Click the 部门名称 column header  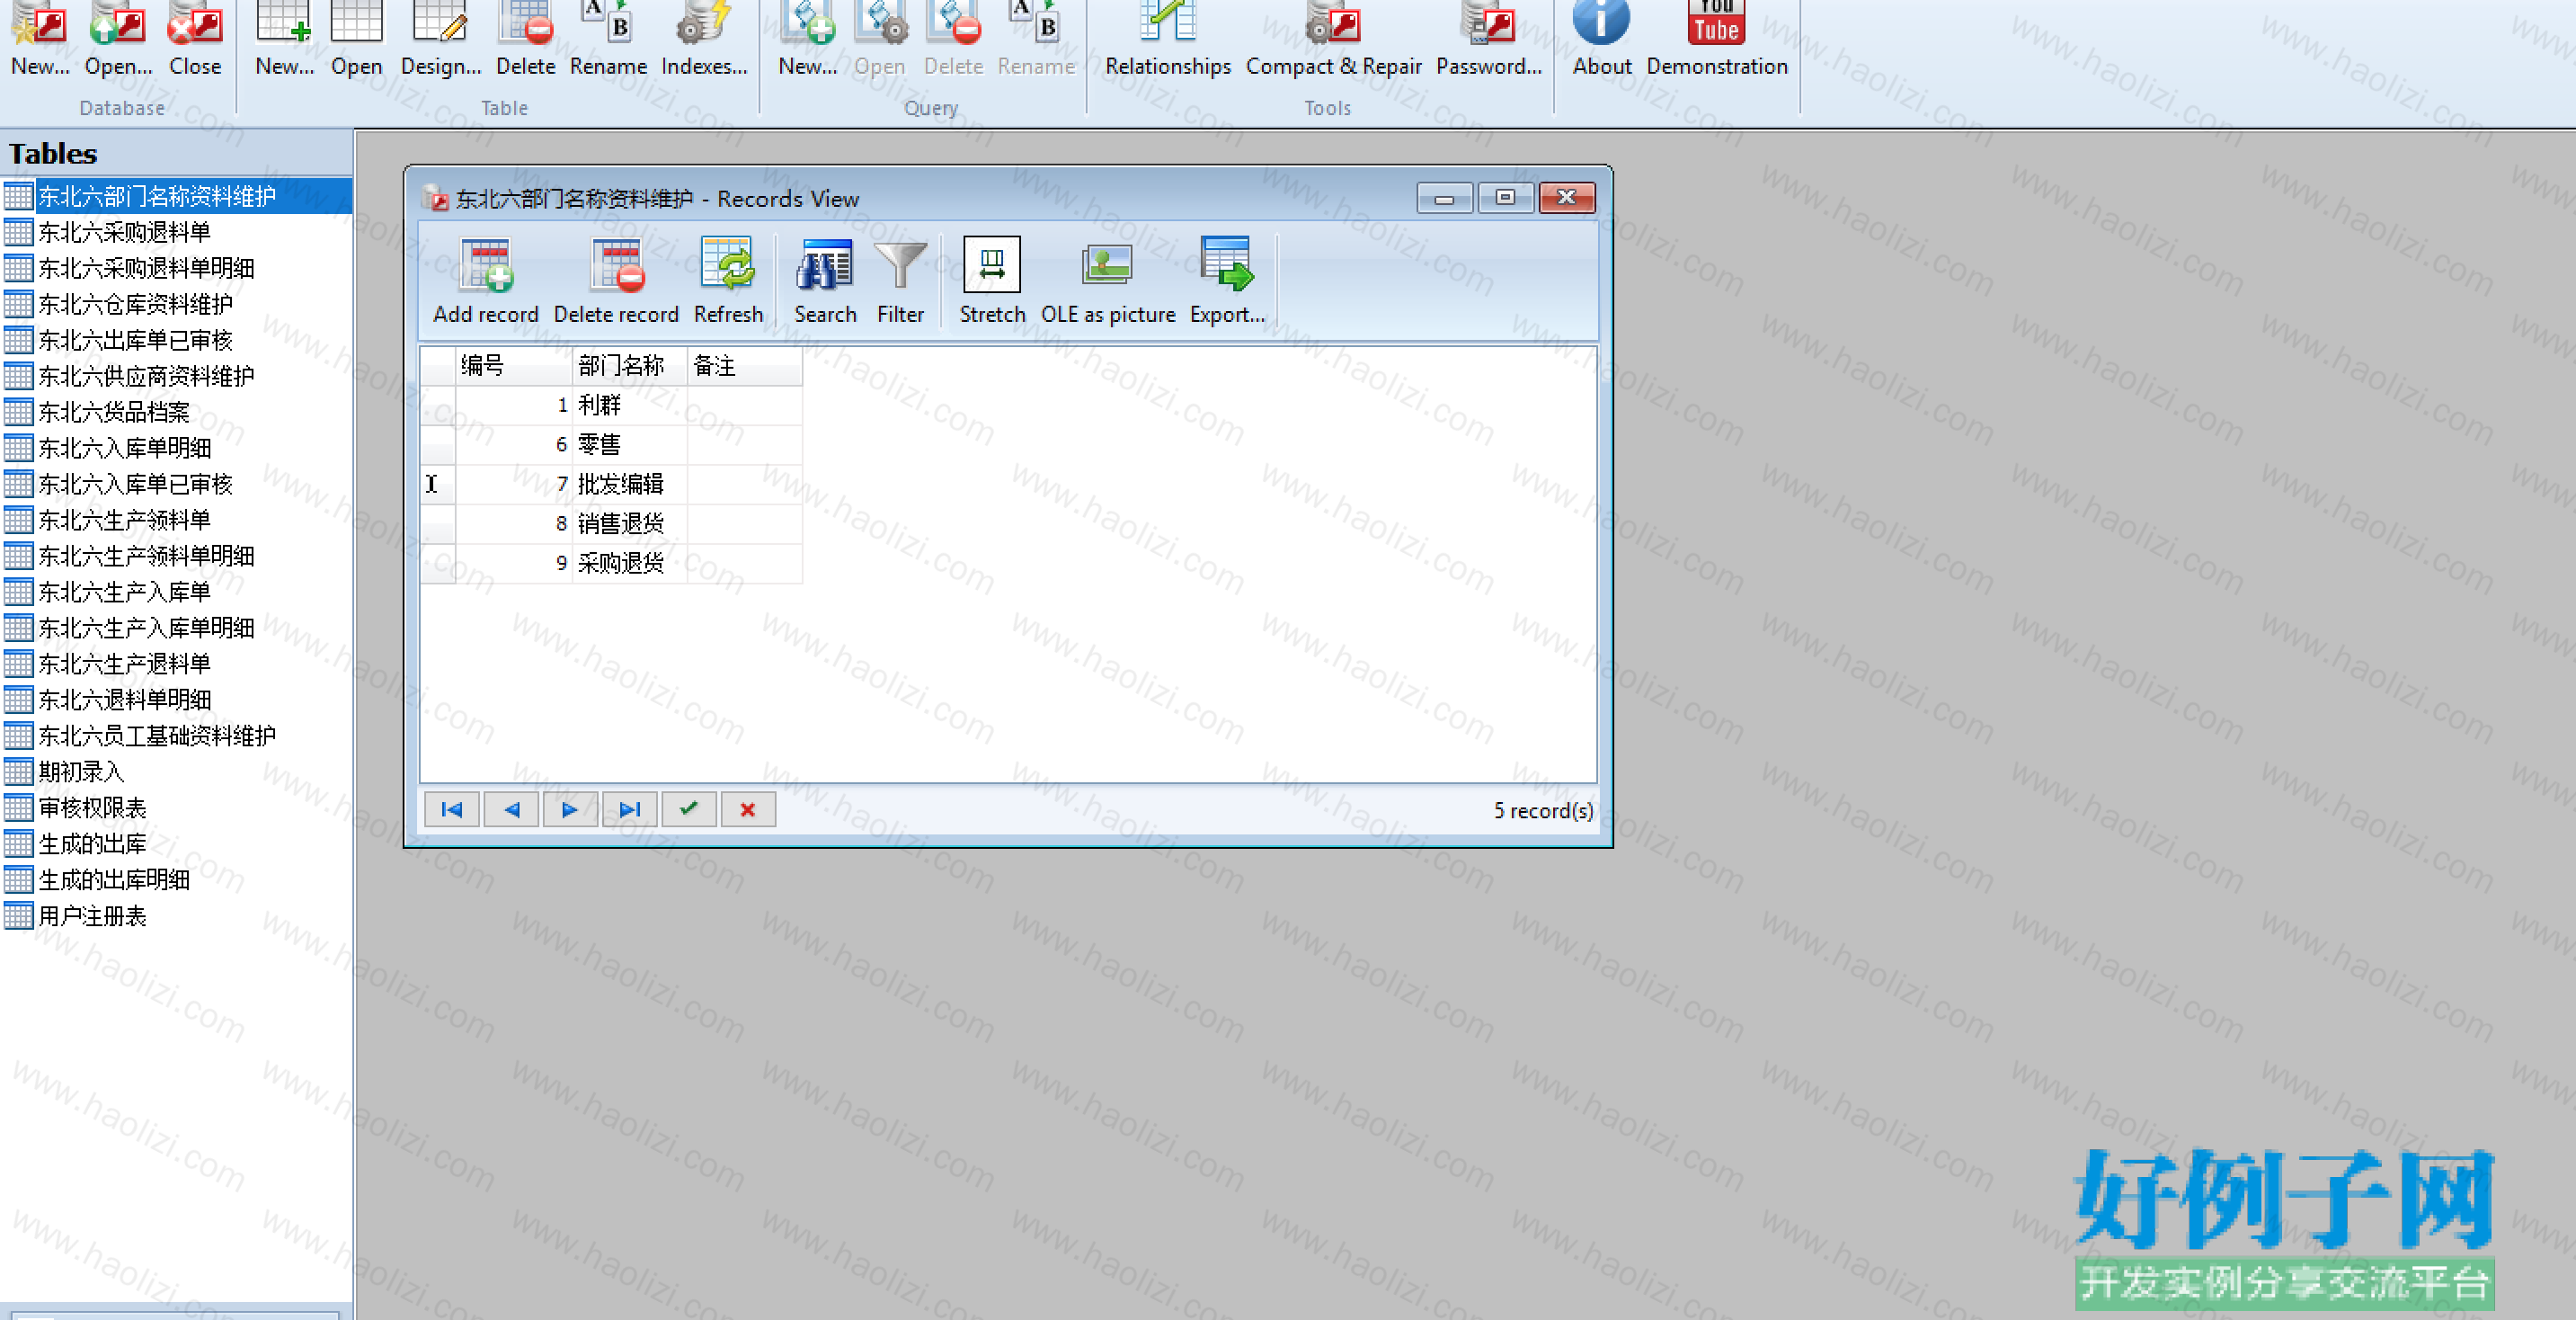click(630, 366)
